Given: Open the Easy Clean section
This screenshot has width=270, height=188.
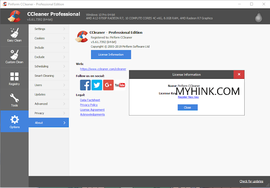Looking at the screenshot, I should pyautogui.click(x=14, y=35).
